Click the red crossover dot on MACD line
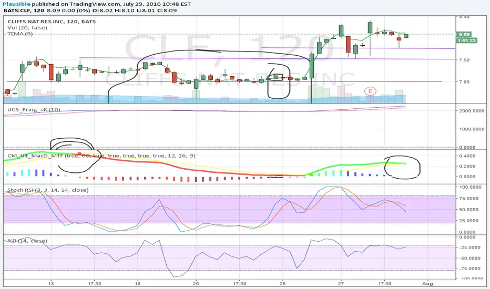490x289 pixels. (x=79, y=154)
